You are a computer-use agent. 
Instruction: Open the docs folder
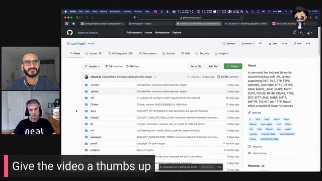93,111
